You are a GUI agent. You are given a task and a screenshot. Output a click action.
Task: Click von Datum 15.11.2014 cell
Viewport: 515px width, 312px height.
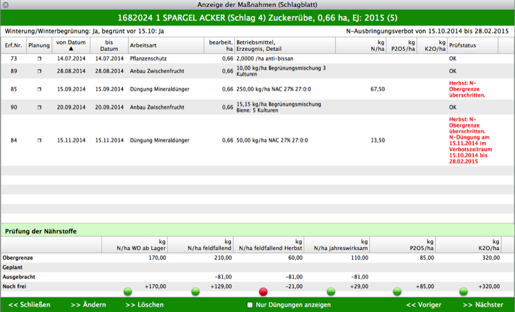click(x=71, y=141)
